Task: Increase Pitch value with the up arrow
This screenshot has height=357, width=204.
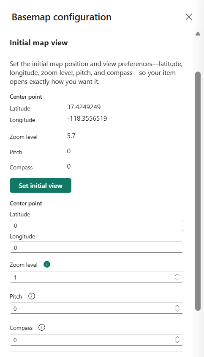Action: pos(177,306)
